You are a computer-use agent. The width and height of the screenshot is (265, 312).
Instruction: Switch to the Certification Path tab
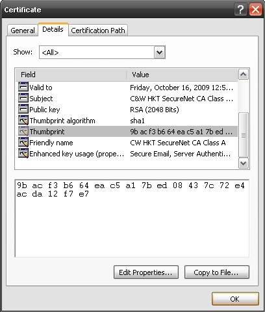(x=98, y=30)
